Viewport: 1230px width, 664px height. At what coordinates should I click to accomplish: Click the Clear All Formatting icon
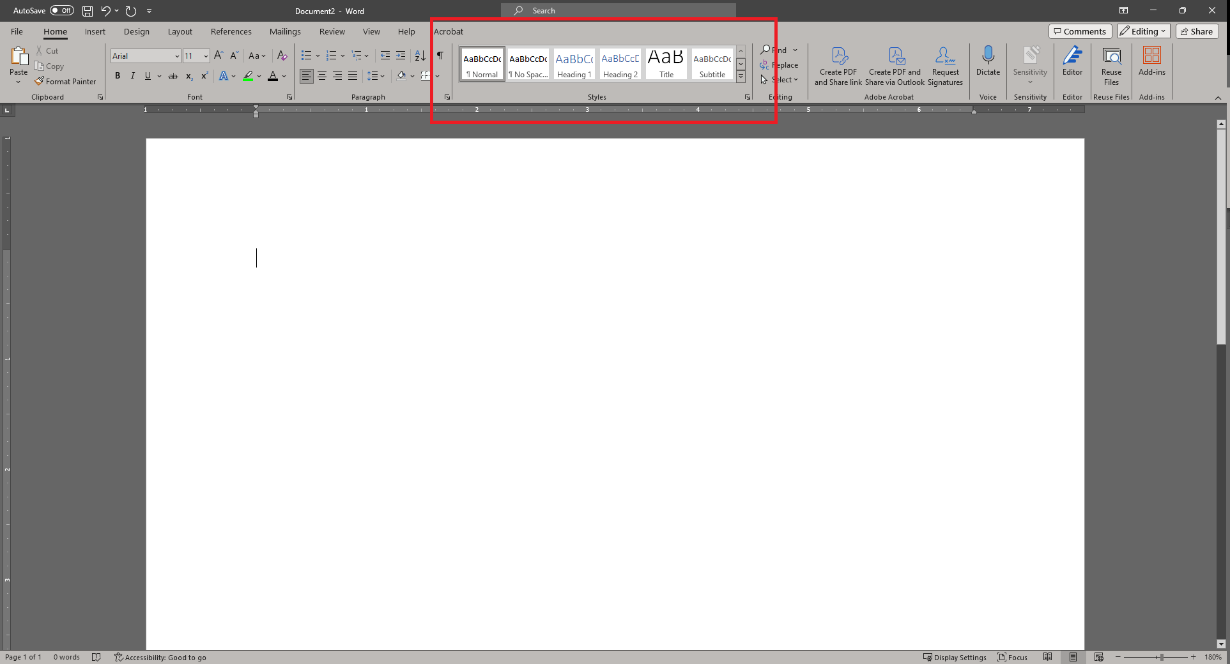(x=282, y=56)
